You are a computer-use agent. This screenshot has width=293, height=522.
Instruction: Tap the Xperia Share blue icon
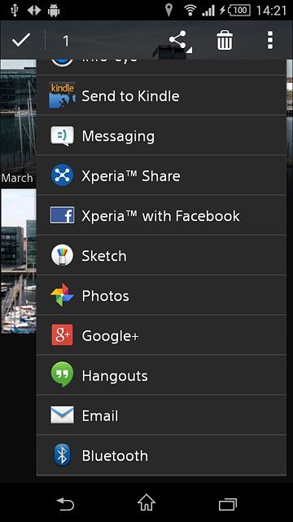[x=62, y=175]
